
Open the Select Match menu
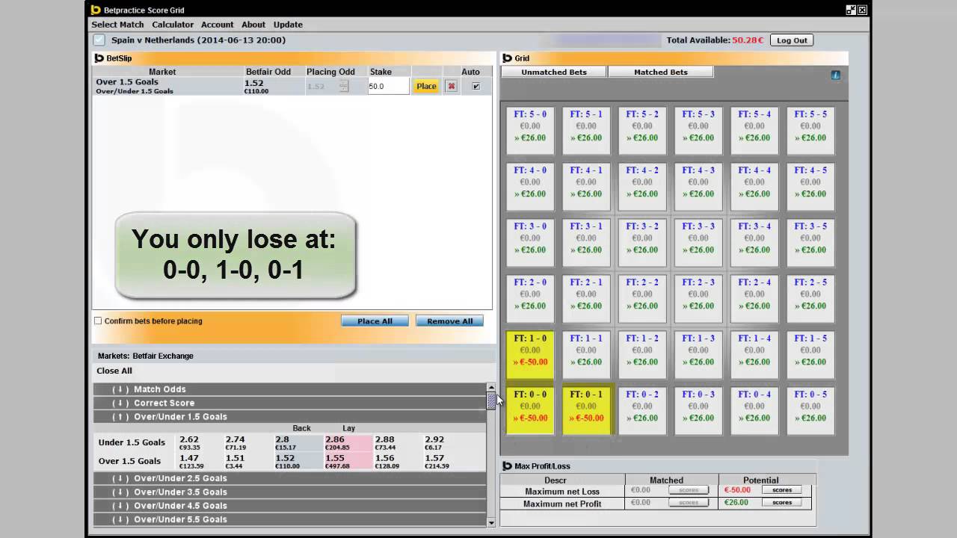pyautogui.click(x=117, y=25)
